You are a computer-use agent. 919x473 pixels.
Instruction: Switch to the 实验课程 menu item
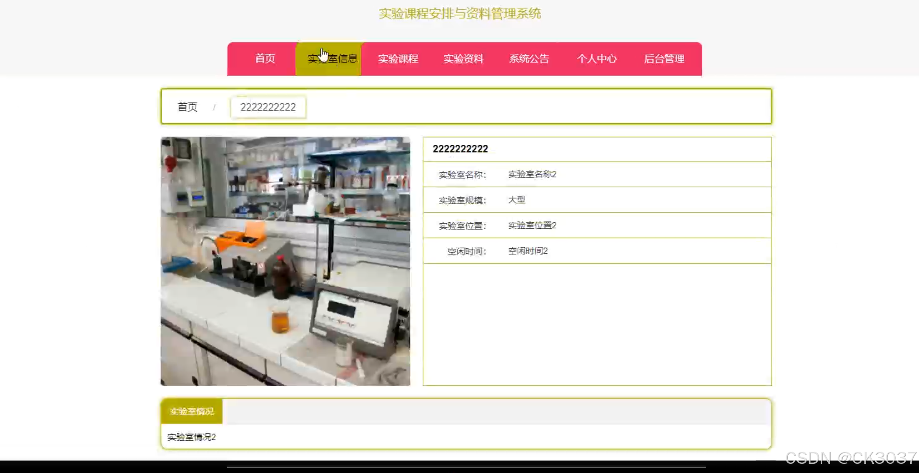398,59
